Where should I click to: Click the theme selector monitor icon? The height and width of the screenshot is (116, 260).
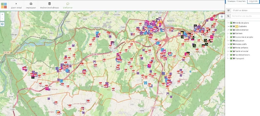point(229,10)
